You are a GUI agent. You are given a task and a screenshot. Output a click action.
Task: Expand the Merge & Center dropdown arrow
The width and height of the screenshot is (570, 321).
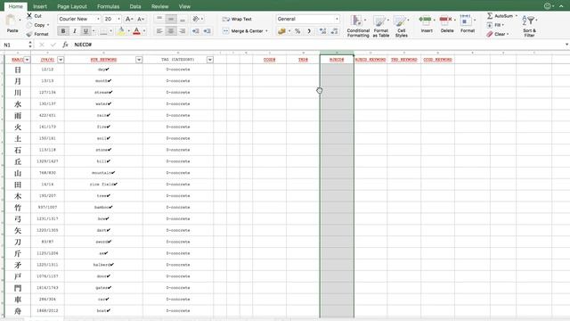(266, 31)
